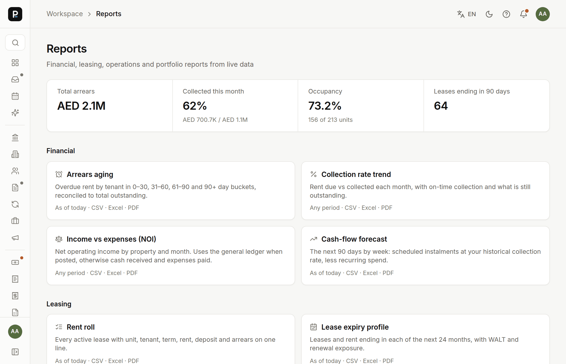Open the megaphone icon in the sidebar
The height and width of the screenshot is (364, 566).
15,238
